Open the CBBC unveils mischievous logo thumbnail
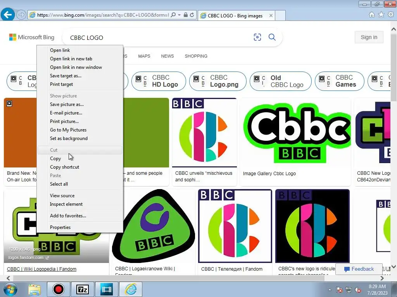Viewport: 397px width, 297px height. pyautogui.click(x=204, y=133)
